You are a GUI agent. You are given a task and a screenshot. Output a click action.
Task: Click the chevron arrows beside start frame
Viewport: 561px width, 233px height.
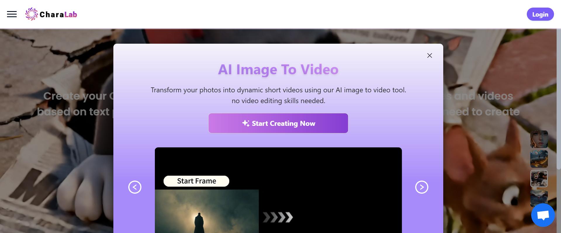click(x=278, y=217)
